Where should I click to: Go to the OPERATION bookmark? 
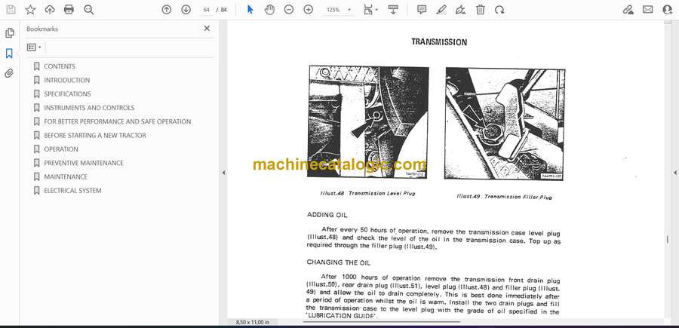[61, 149]
